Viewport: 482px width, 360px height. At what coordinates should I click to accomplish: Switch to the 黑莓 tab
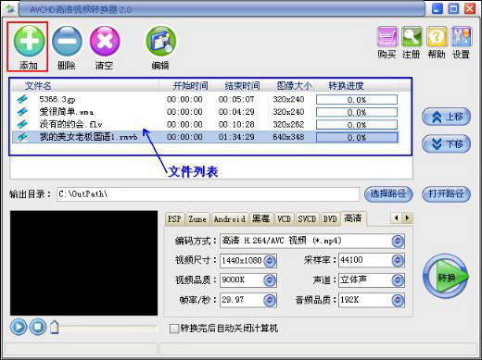click(x=261, y=219)
